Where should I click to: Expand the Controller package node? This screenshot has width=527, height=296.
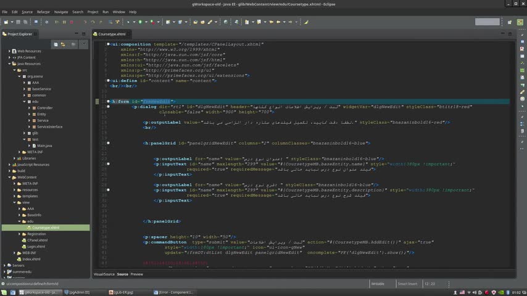click(29, 108)
